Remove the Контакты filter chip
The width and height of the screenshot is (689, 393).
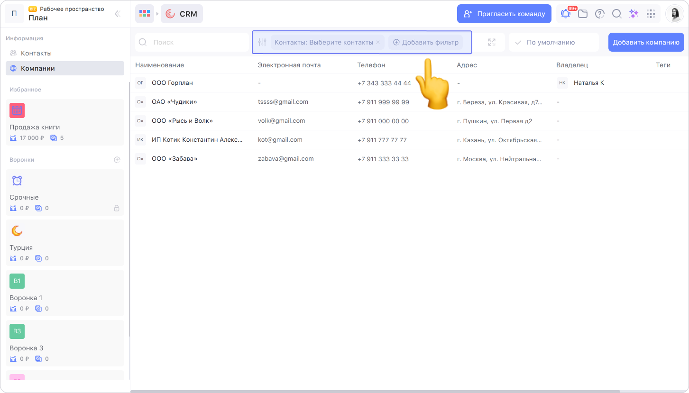pos(378,42)
